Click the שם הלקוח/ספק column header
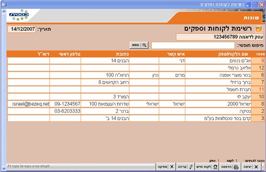This screenshot has width=266, height=172. click(x=233, y=54)
